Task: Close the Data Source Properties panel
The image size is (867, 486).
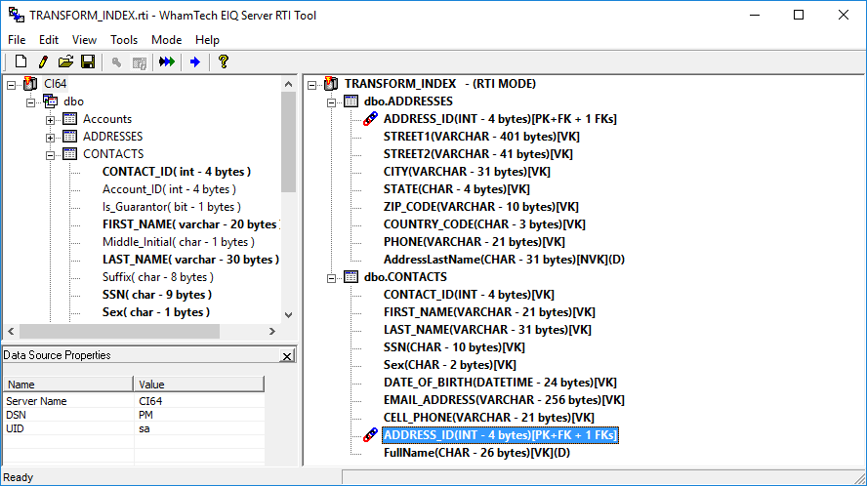Action: (286, 356)
